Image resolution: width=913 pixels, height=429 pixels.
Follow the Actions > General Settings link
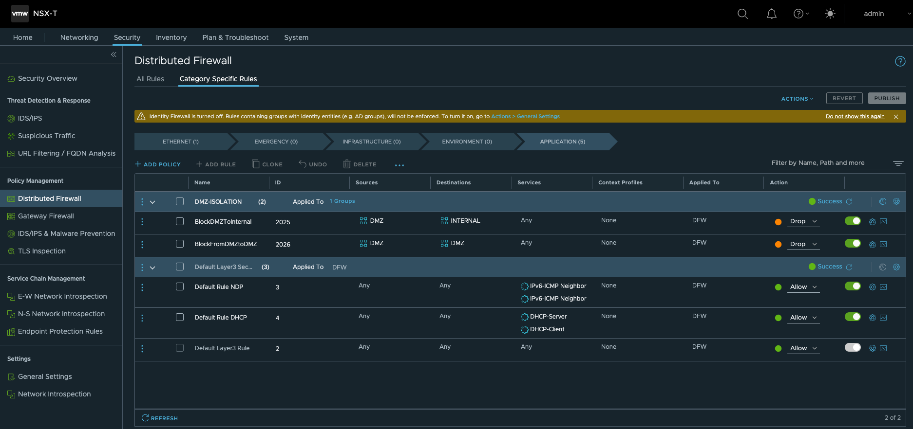pyautogui.click(x=525, y=117)
